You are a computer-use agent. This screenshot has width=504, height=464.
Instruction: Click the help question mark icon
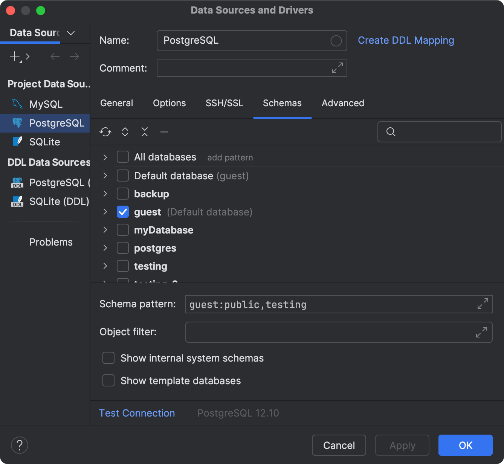coord(19,445)
